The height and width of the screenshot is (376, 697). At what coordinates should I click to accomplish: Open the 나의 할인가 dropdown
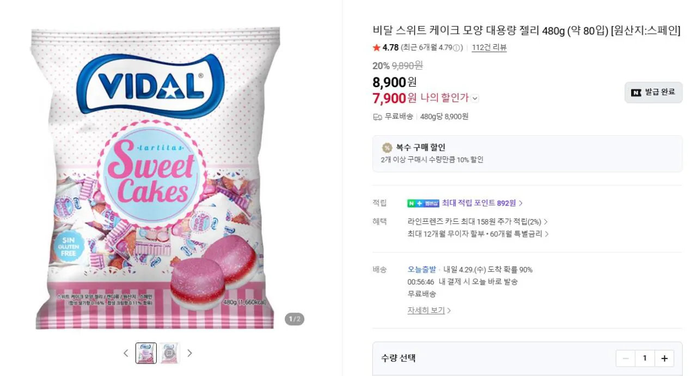pyautogui.click(x=474, y=97)
